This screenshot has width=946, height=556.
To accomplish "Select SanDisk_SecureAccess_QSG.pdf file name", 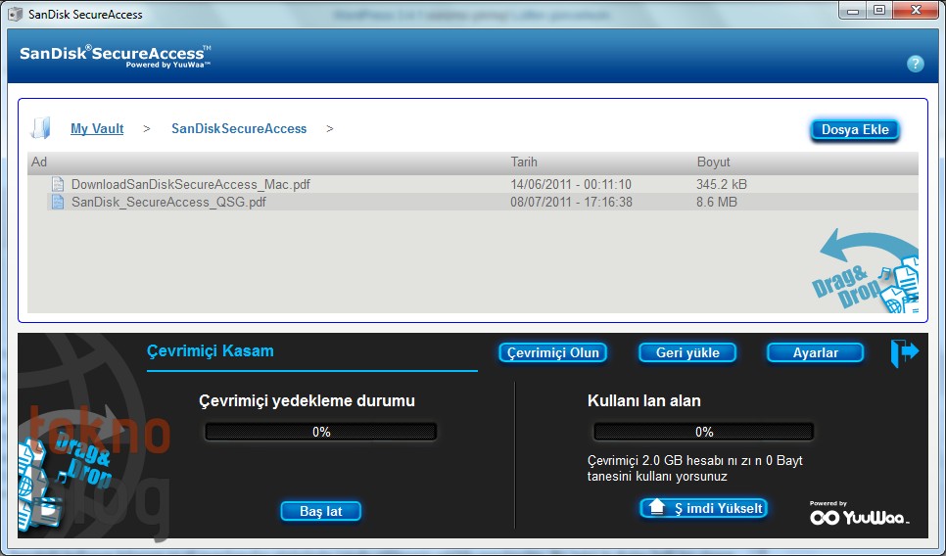I will coord(168,202).
